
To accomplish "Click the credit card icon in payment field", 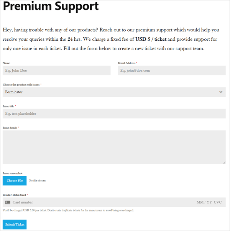I will point(8,202).
